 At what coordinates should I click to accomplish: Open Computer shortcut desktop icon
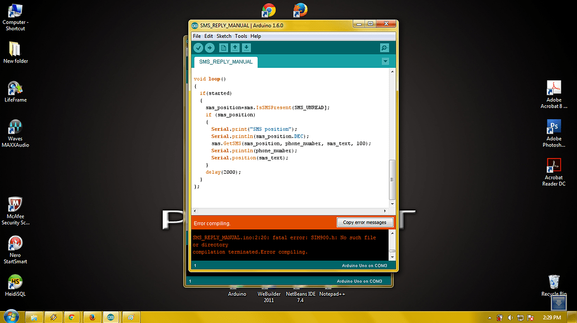[15, 17]
